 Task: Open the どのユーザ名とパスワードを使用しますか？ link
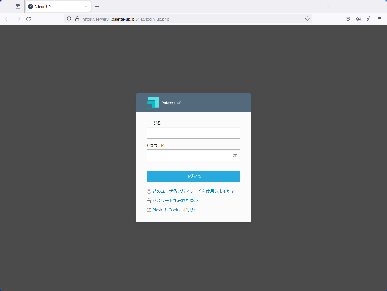193,191
